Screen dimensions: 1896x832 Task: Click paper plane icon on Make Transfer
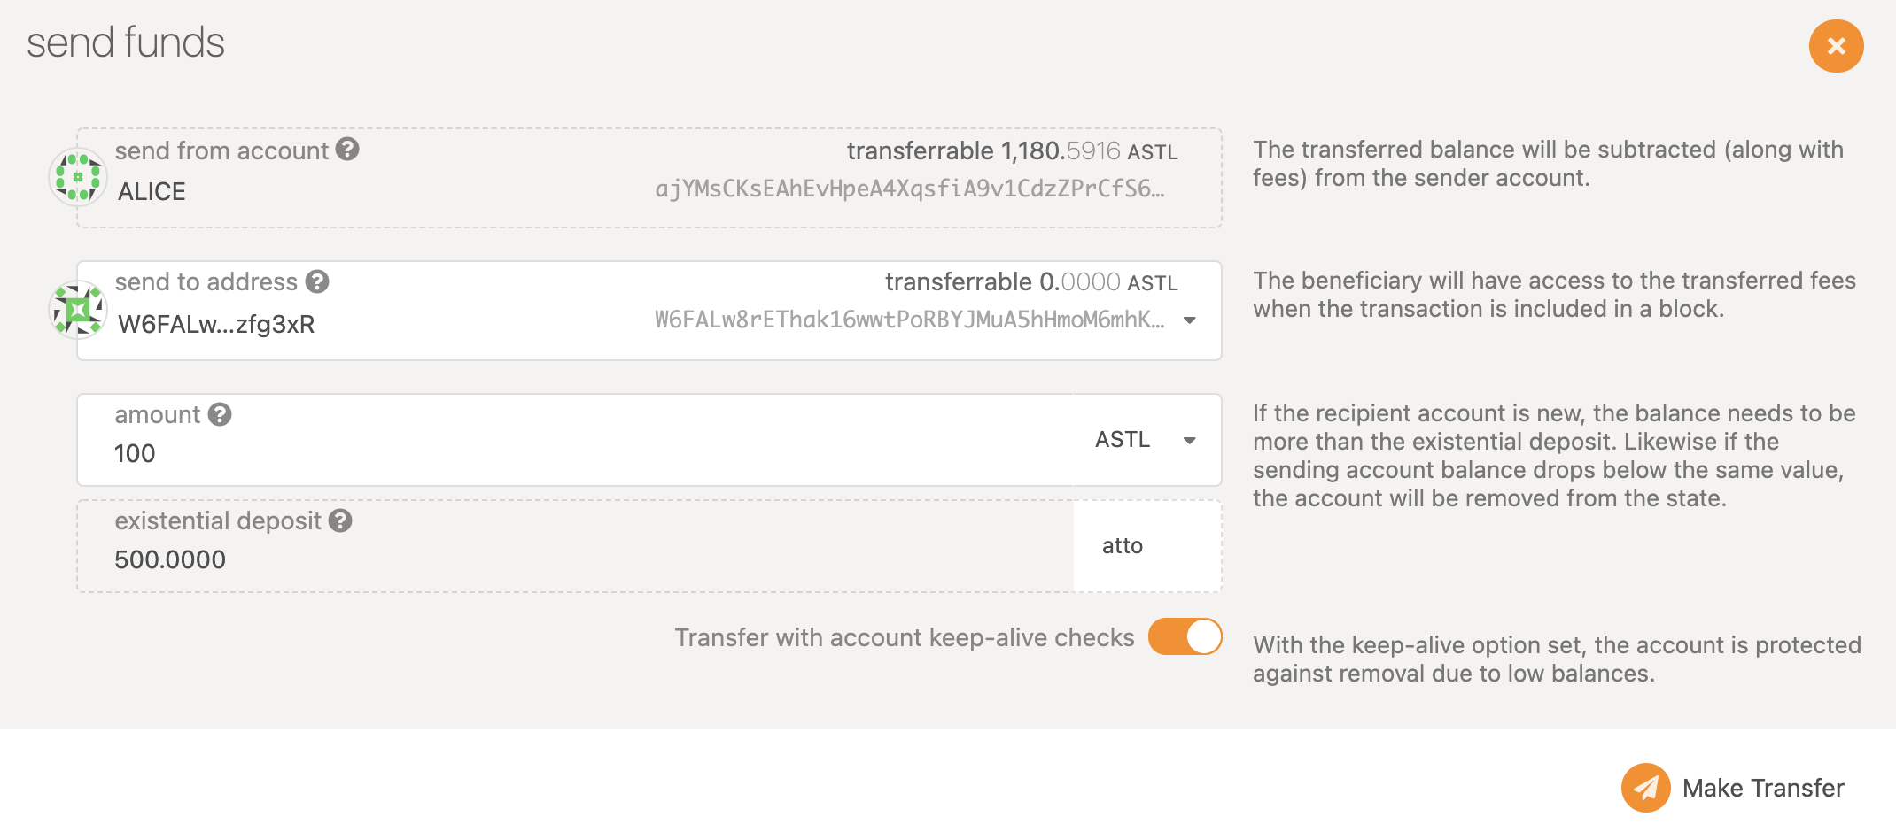coord(1645,788)
